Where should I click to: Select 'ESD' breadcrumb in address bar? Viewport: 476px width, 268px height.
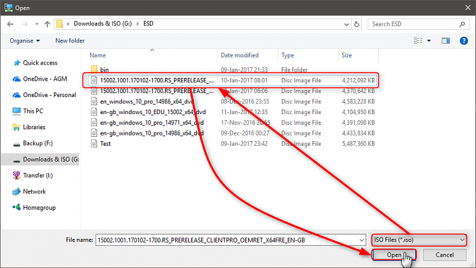(x=148, y=23)
